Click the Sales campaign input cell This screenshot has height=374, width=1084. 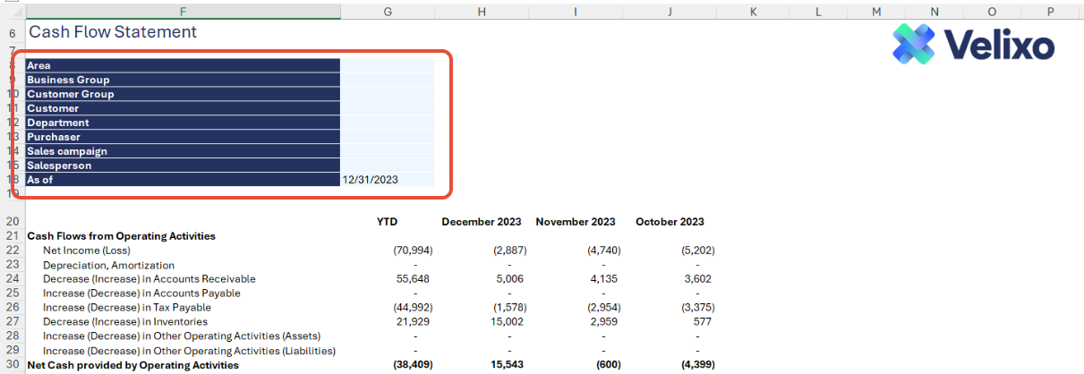[387, 151]
